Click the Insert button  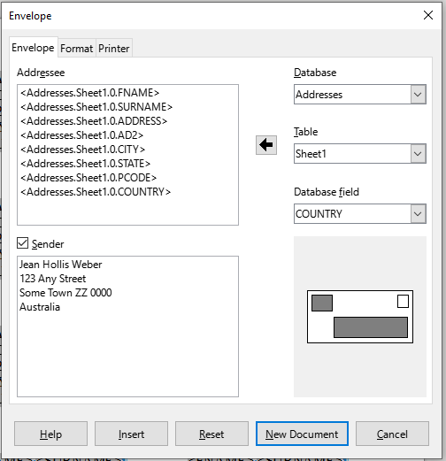pyautogui.click(x=131, y=434)
